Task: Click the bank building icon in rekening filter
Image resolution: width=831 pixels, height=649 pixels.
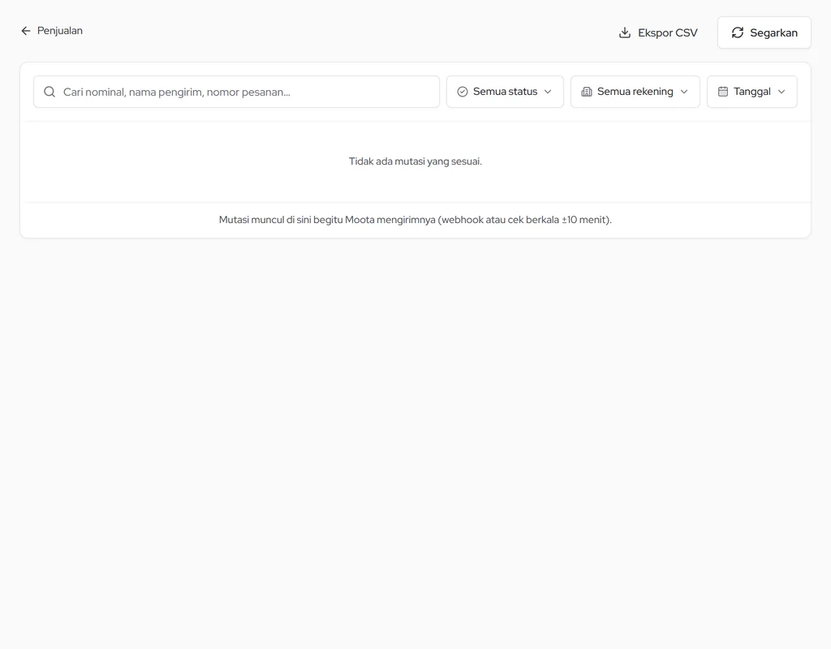Action: tap(587, 92)
